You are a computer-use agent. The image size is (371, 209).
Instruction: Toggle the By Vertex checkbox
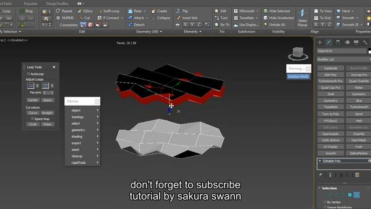click(x=325, y=202)
